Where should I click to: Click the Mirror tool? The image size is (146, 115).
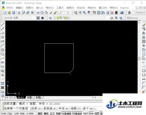(x=144, y=33)
